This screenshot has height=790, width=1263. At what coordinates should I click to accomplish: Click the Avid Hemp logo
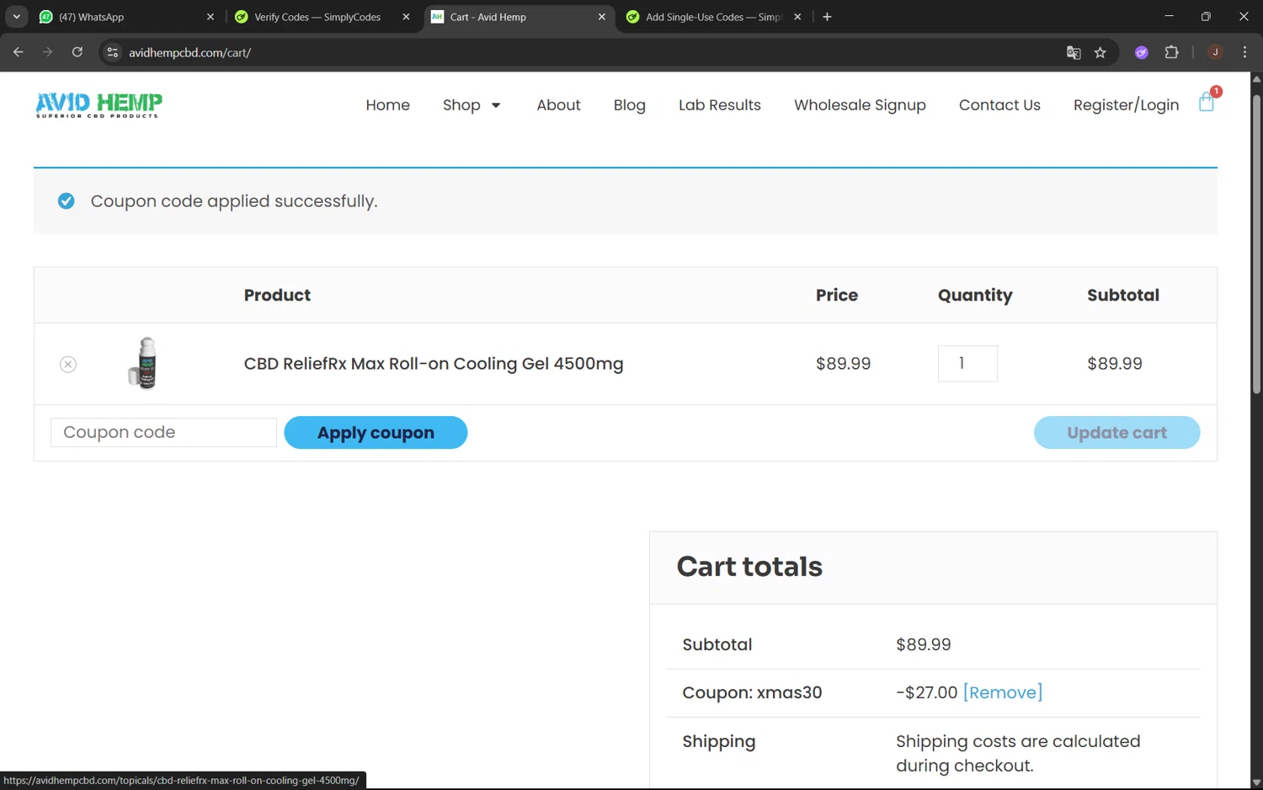[x=99, y=104]
